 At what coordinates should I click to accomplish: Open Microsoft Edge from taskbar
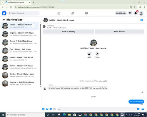tap(64, 115)
